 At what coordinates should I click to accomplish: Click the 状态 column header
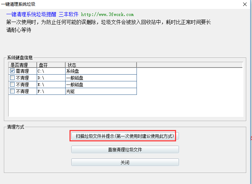(x=101, y=65)
